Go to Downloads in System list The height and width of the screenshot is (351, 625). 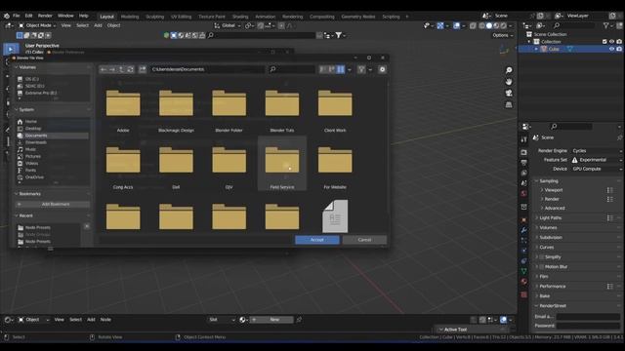(36, 142)
